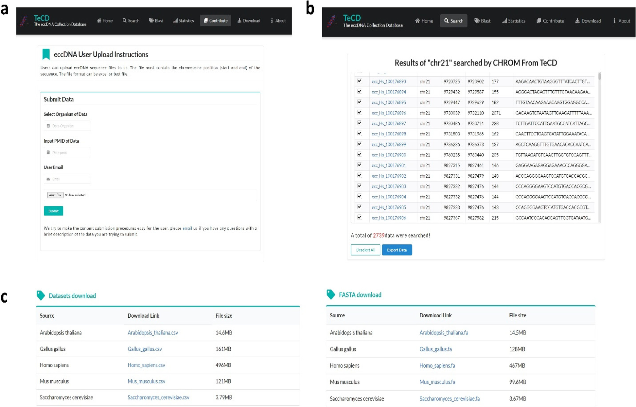Download Arabidopsis_thaliana.fa
Viewport: 636px width, 407px height.
[444, 333]
